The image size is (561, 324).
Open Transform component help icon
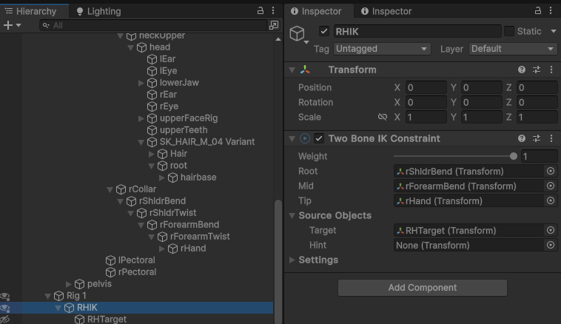(522, 70)
